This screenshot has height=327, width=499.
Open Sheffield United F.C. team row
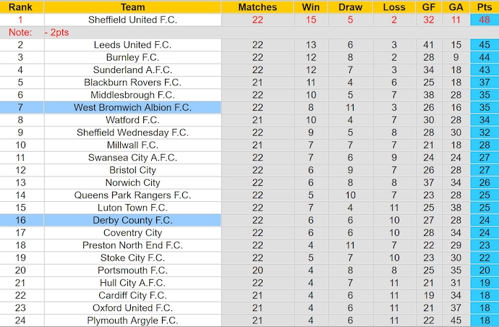249,20
